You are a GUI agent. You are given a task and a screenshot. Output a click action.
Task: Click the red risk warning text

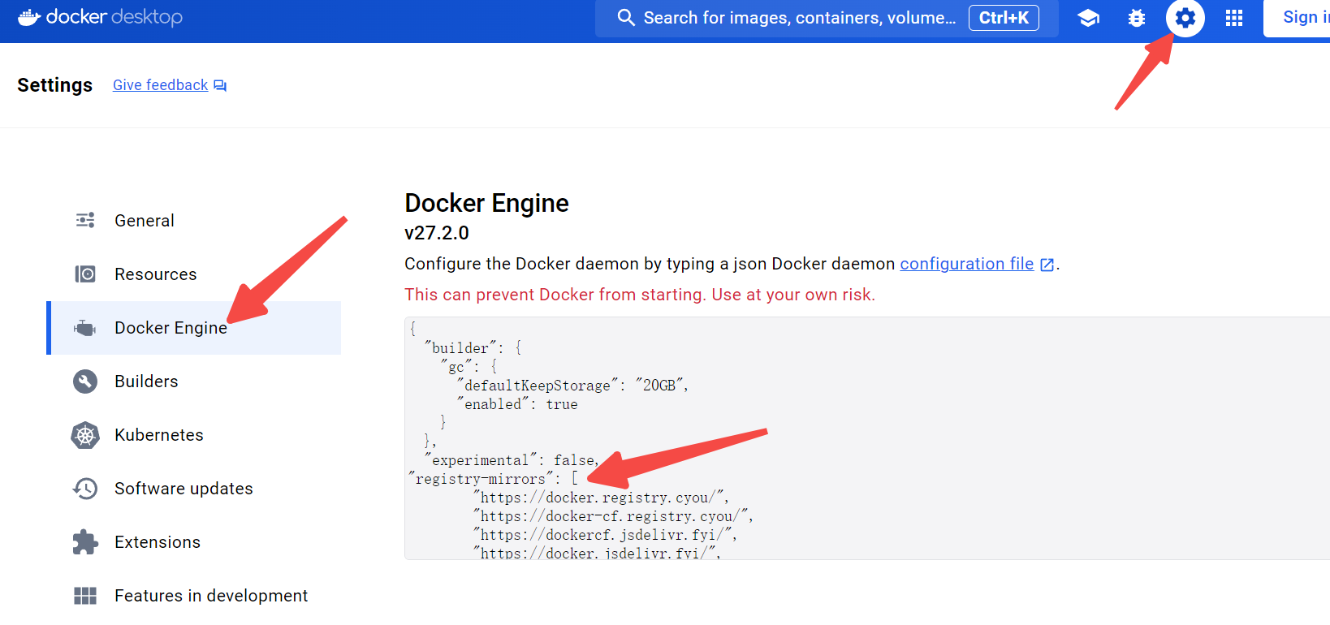pyautogui.click(x=640, y=295)
